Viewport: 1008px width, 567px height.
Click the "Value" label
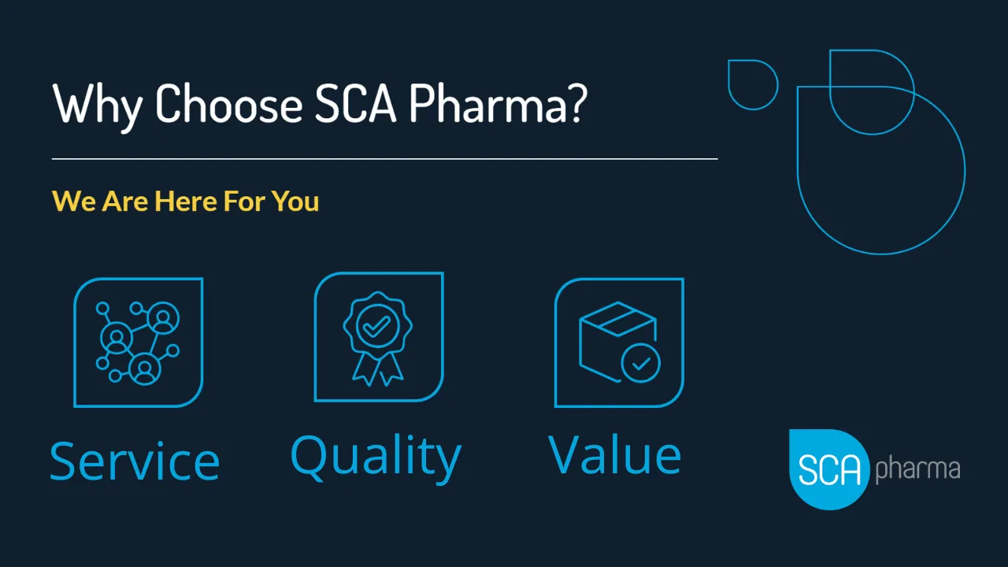click(x=614, y=455)
